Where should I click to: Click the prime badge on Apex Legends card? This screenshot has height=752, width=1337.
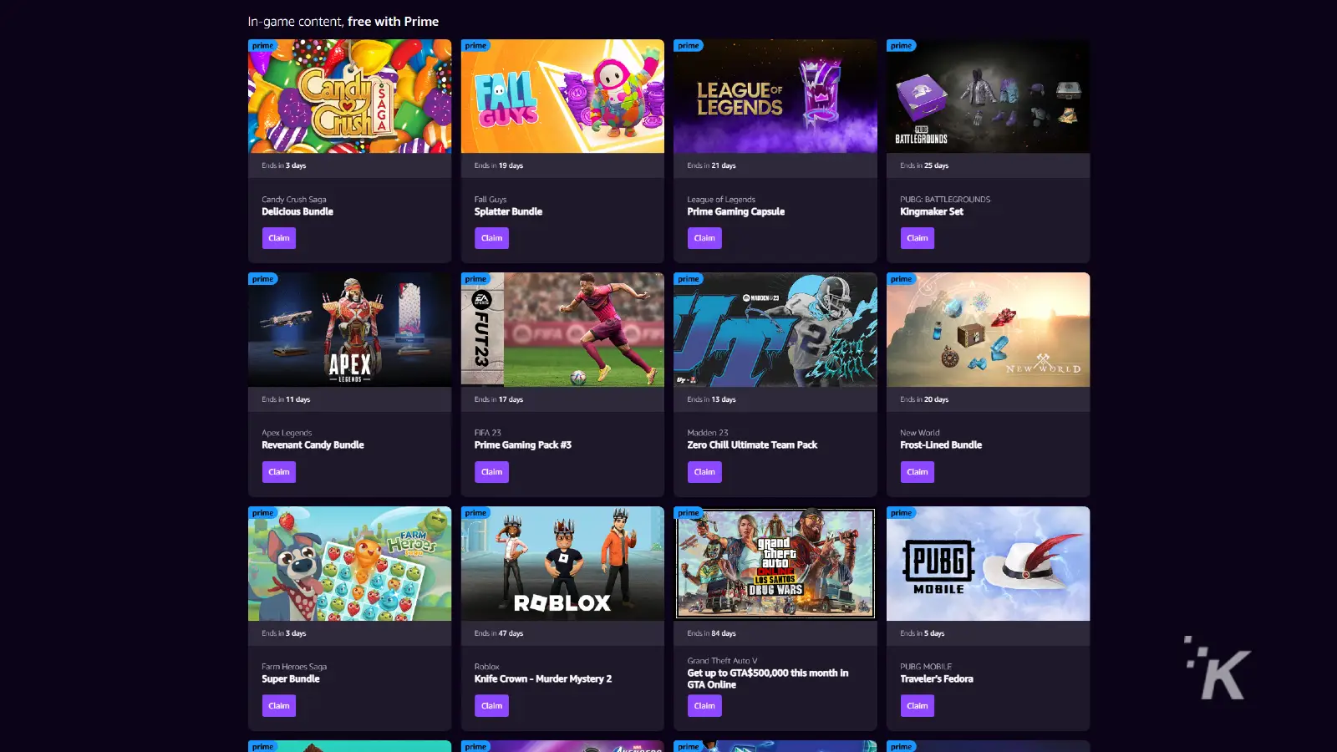click(x=262, y=279)
